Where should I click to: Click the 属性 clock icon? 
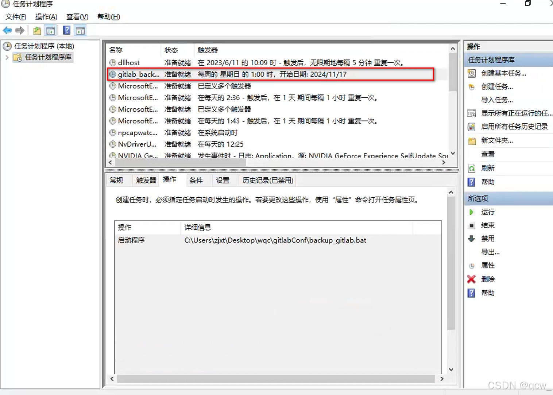(472, 266)
